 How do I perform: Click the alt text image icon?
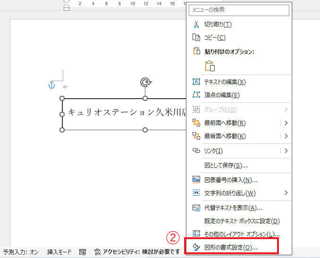click(x=196, y=208)
